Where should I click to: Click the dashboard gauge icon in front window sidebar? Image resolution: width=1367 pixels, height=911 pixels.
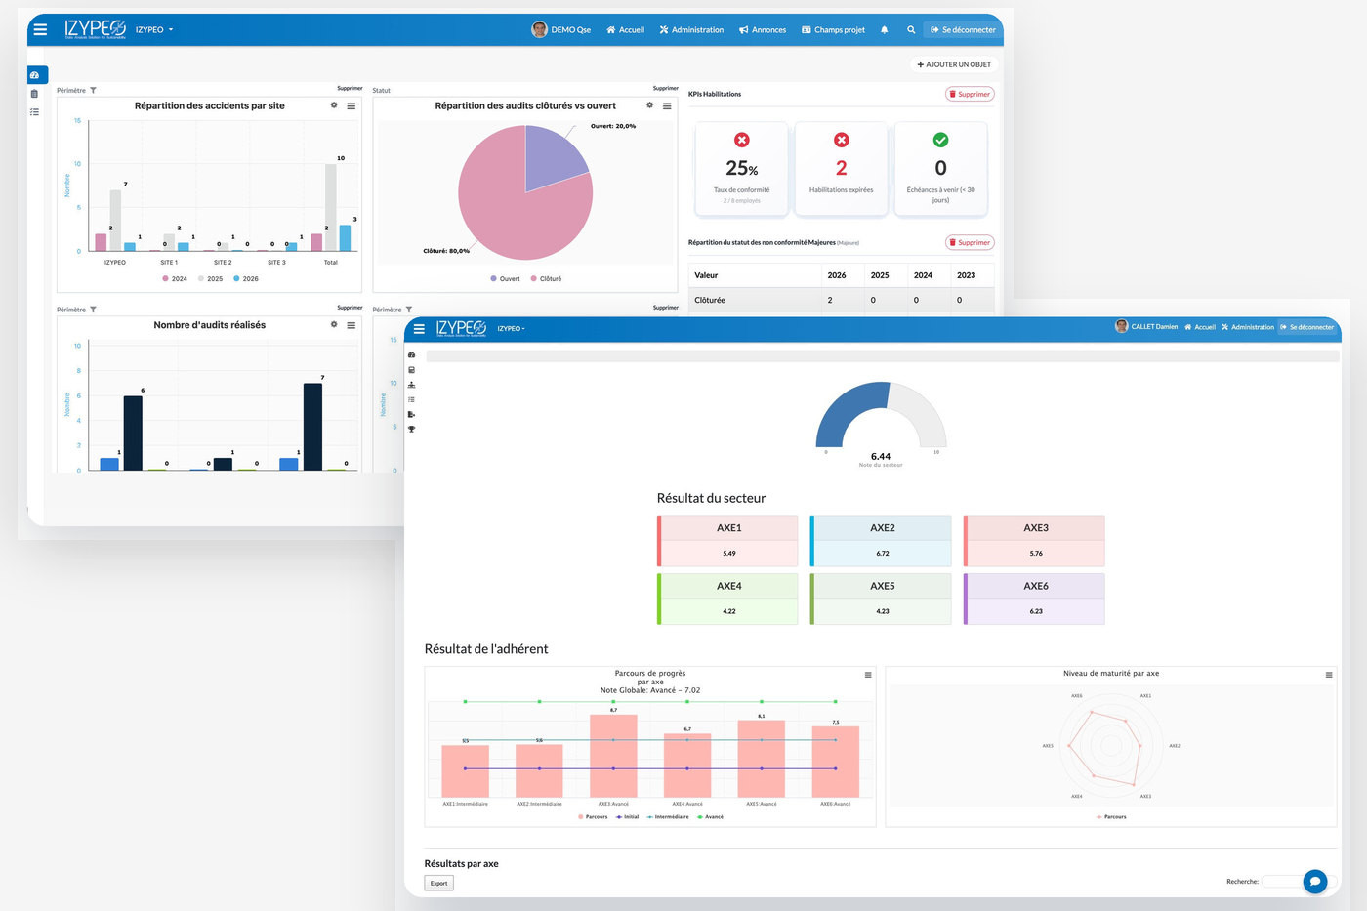tap(411, 355)
